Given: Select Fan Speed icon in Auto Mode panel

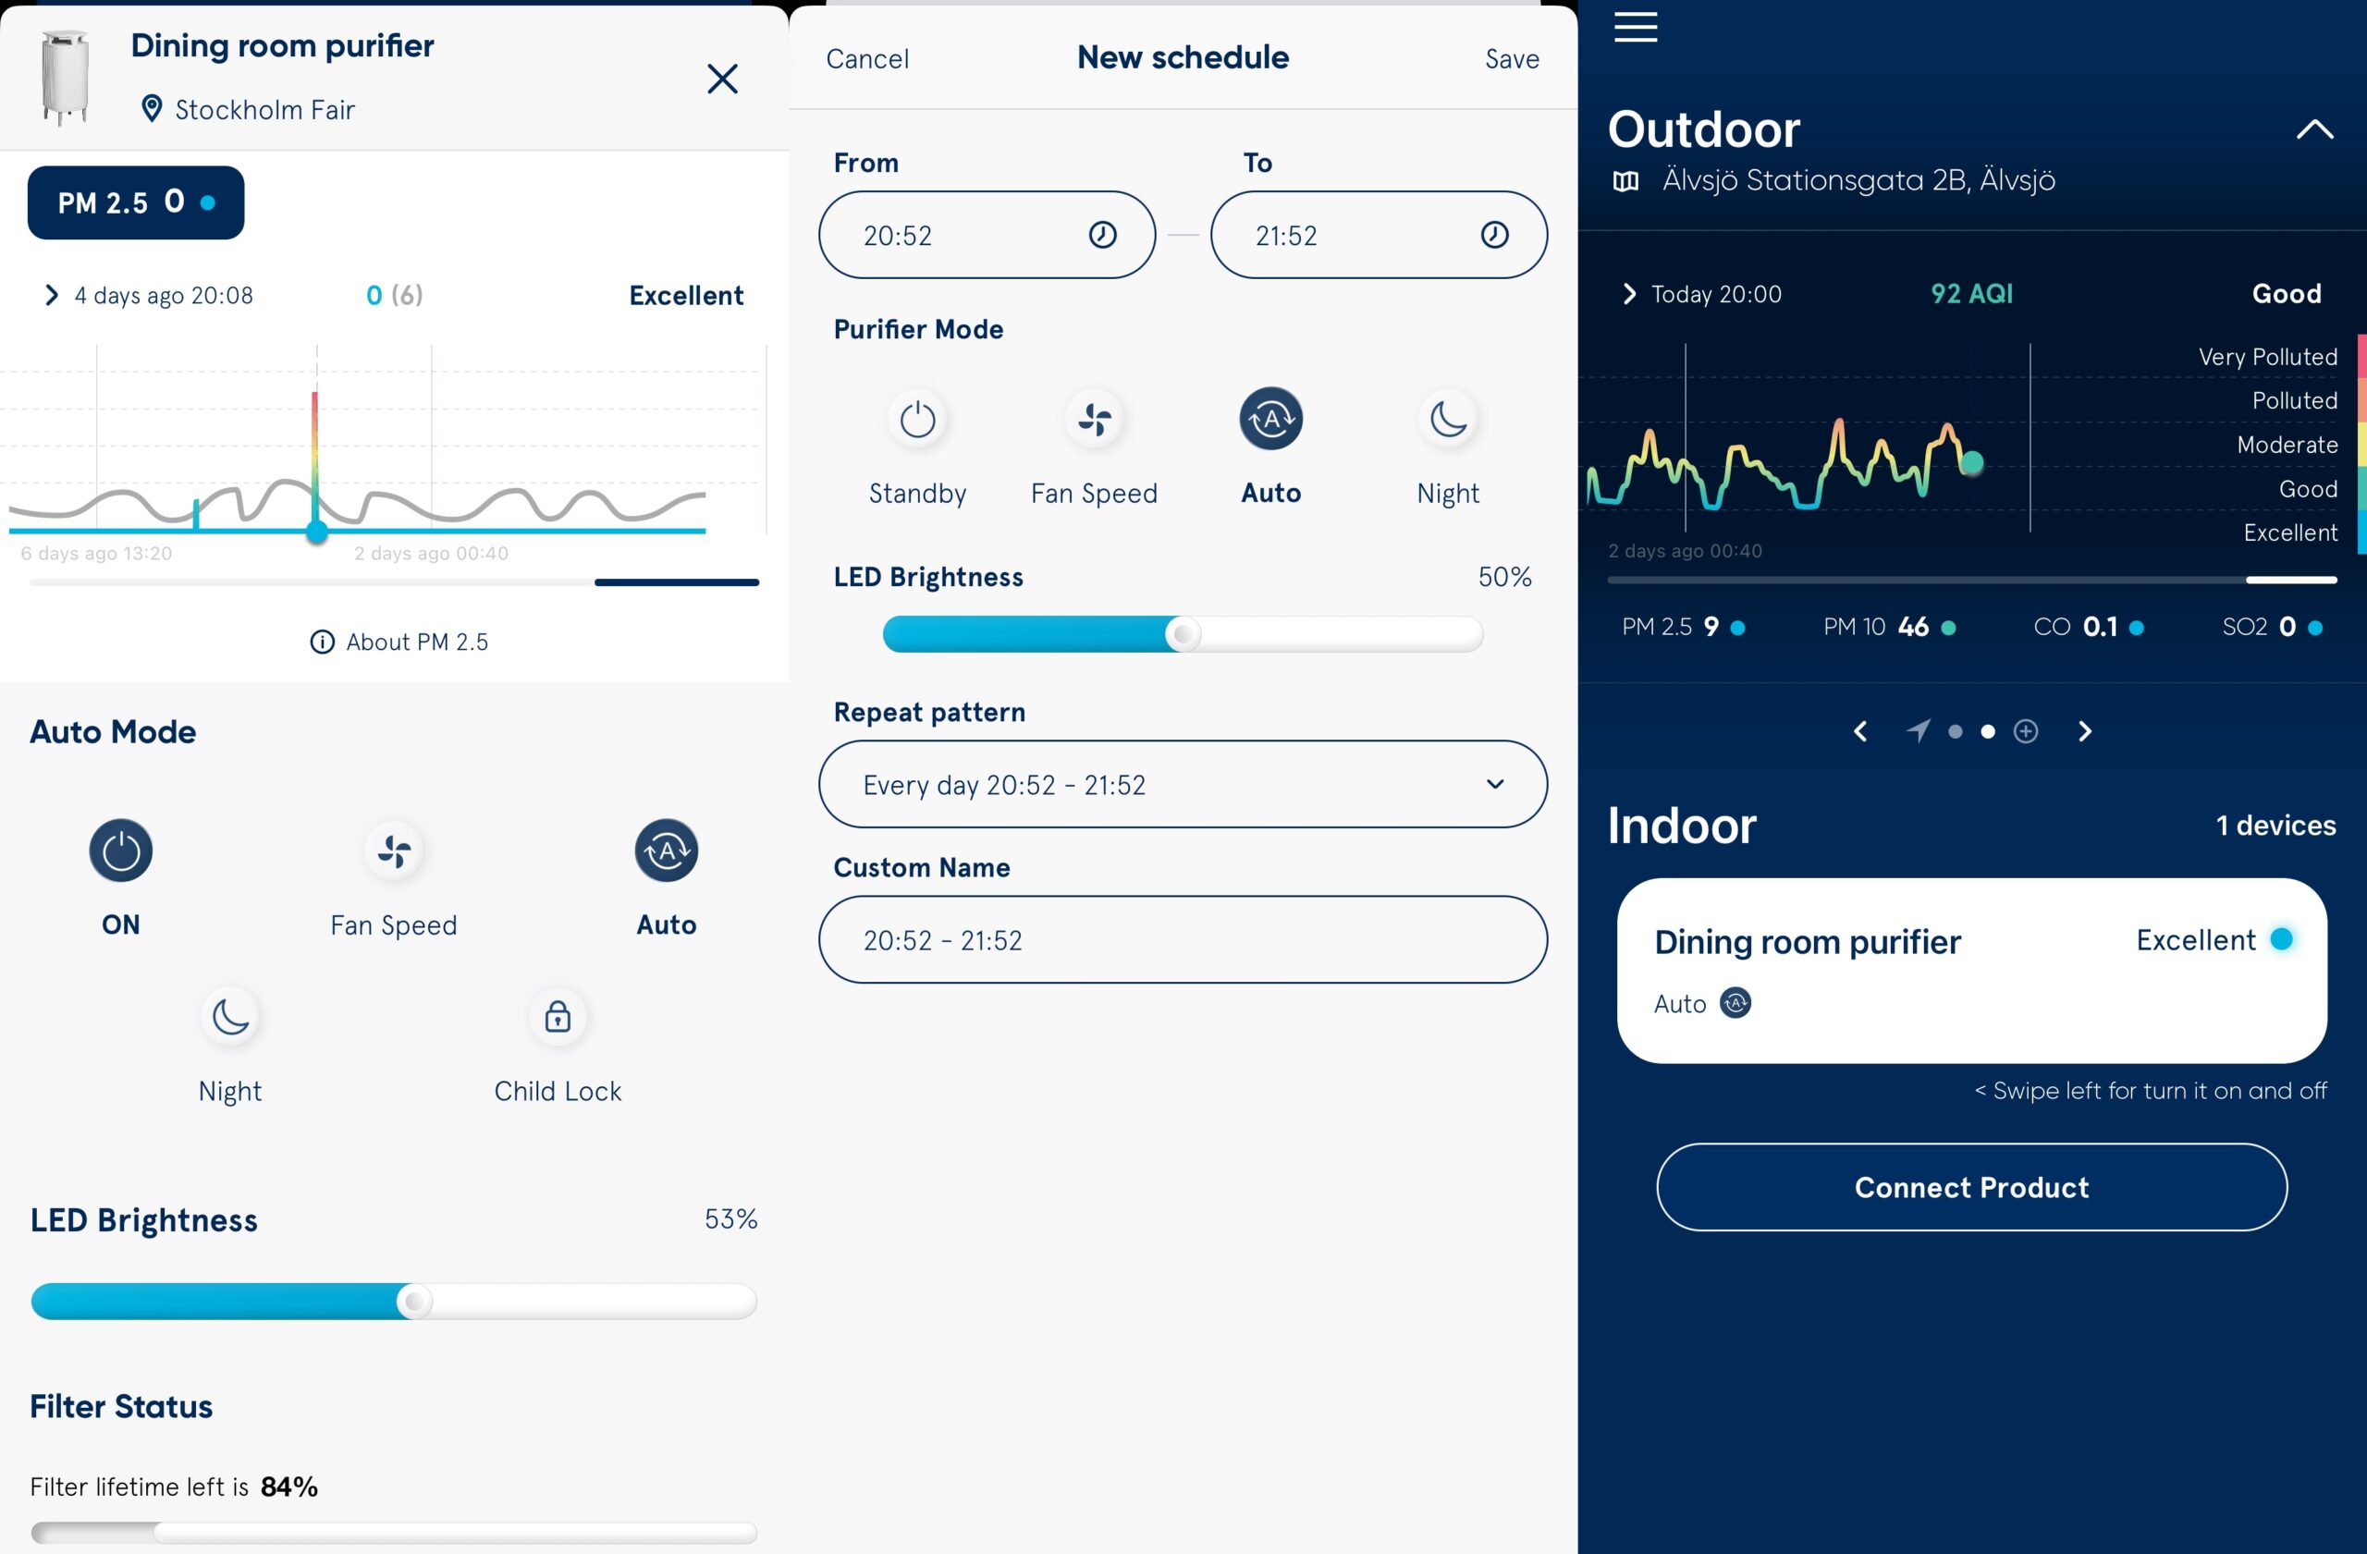Looking at the screenshot, I should coord(394,851).
